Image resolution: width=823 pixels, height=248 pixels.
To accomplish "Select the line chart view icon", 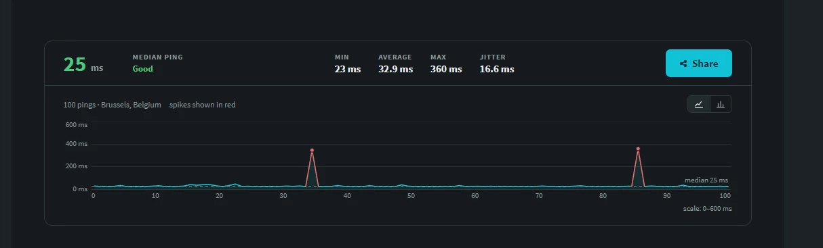I will (698, 104).
